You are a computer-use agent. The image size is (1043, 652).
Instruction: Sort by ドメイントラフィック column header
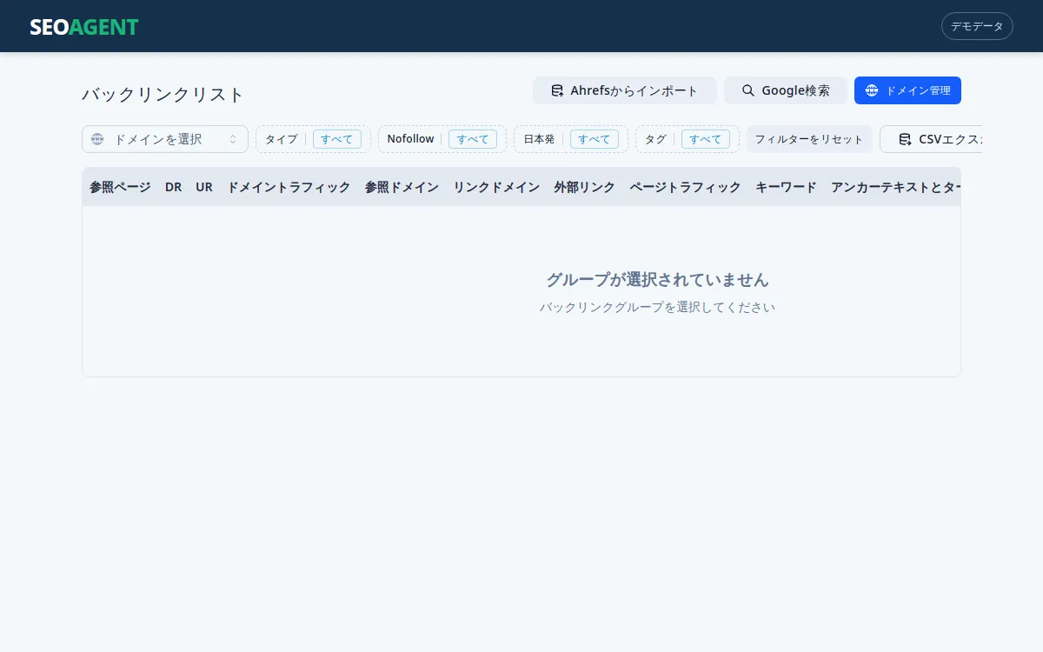tap(289, 187)
